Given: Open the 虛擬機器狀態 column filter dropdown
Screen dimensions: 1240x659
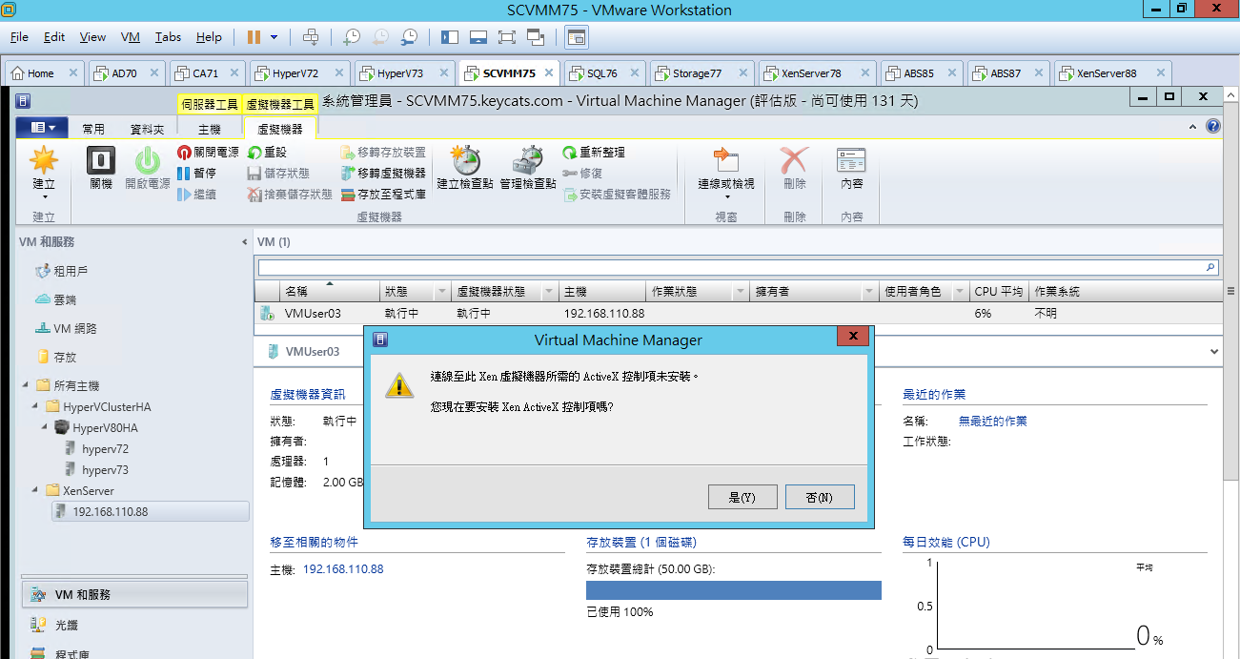Looking at the screenshot, I should pyautogui.click(x=548, y=292).
